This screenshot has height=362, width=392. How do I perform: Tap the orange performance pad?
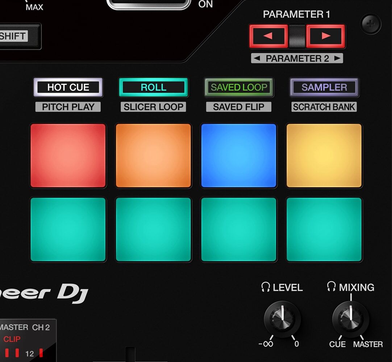[153, 155]
